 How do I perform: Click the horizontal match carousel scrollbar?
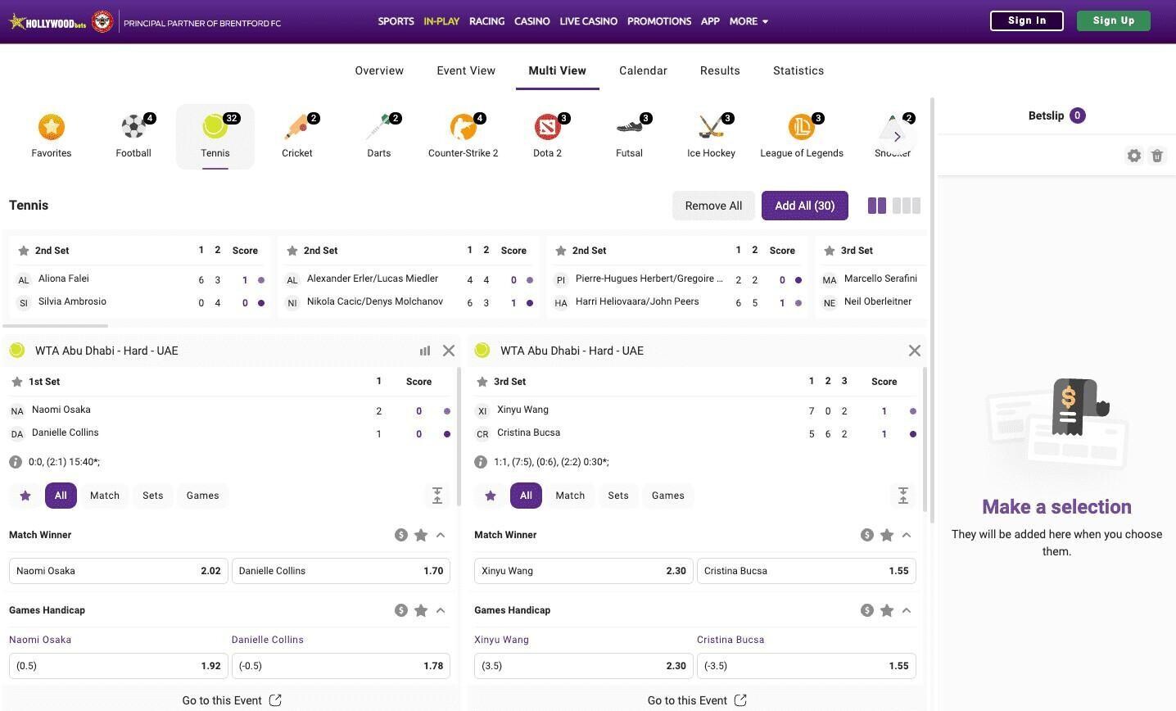click(x=55, y=326)
